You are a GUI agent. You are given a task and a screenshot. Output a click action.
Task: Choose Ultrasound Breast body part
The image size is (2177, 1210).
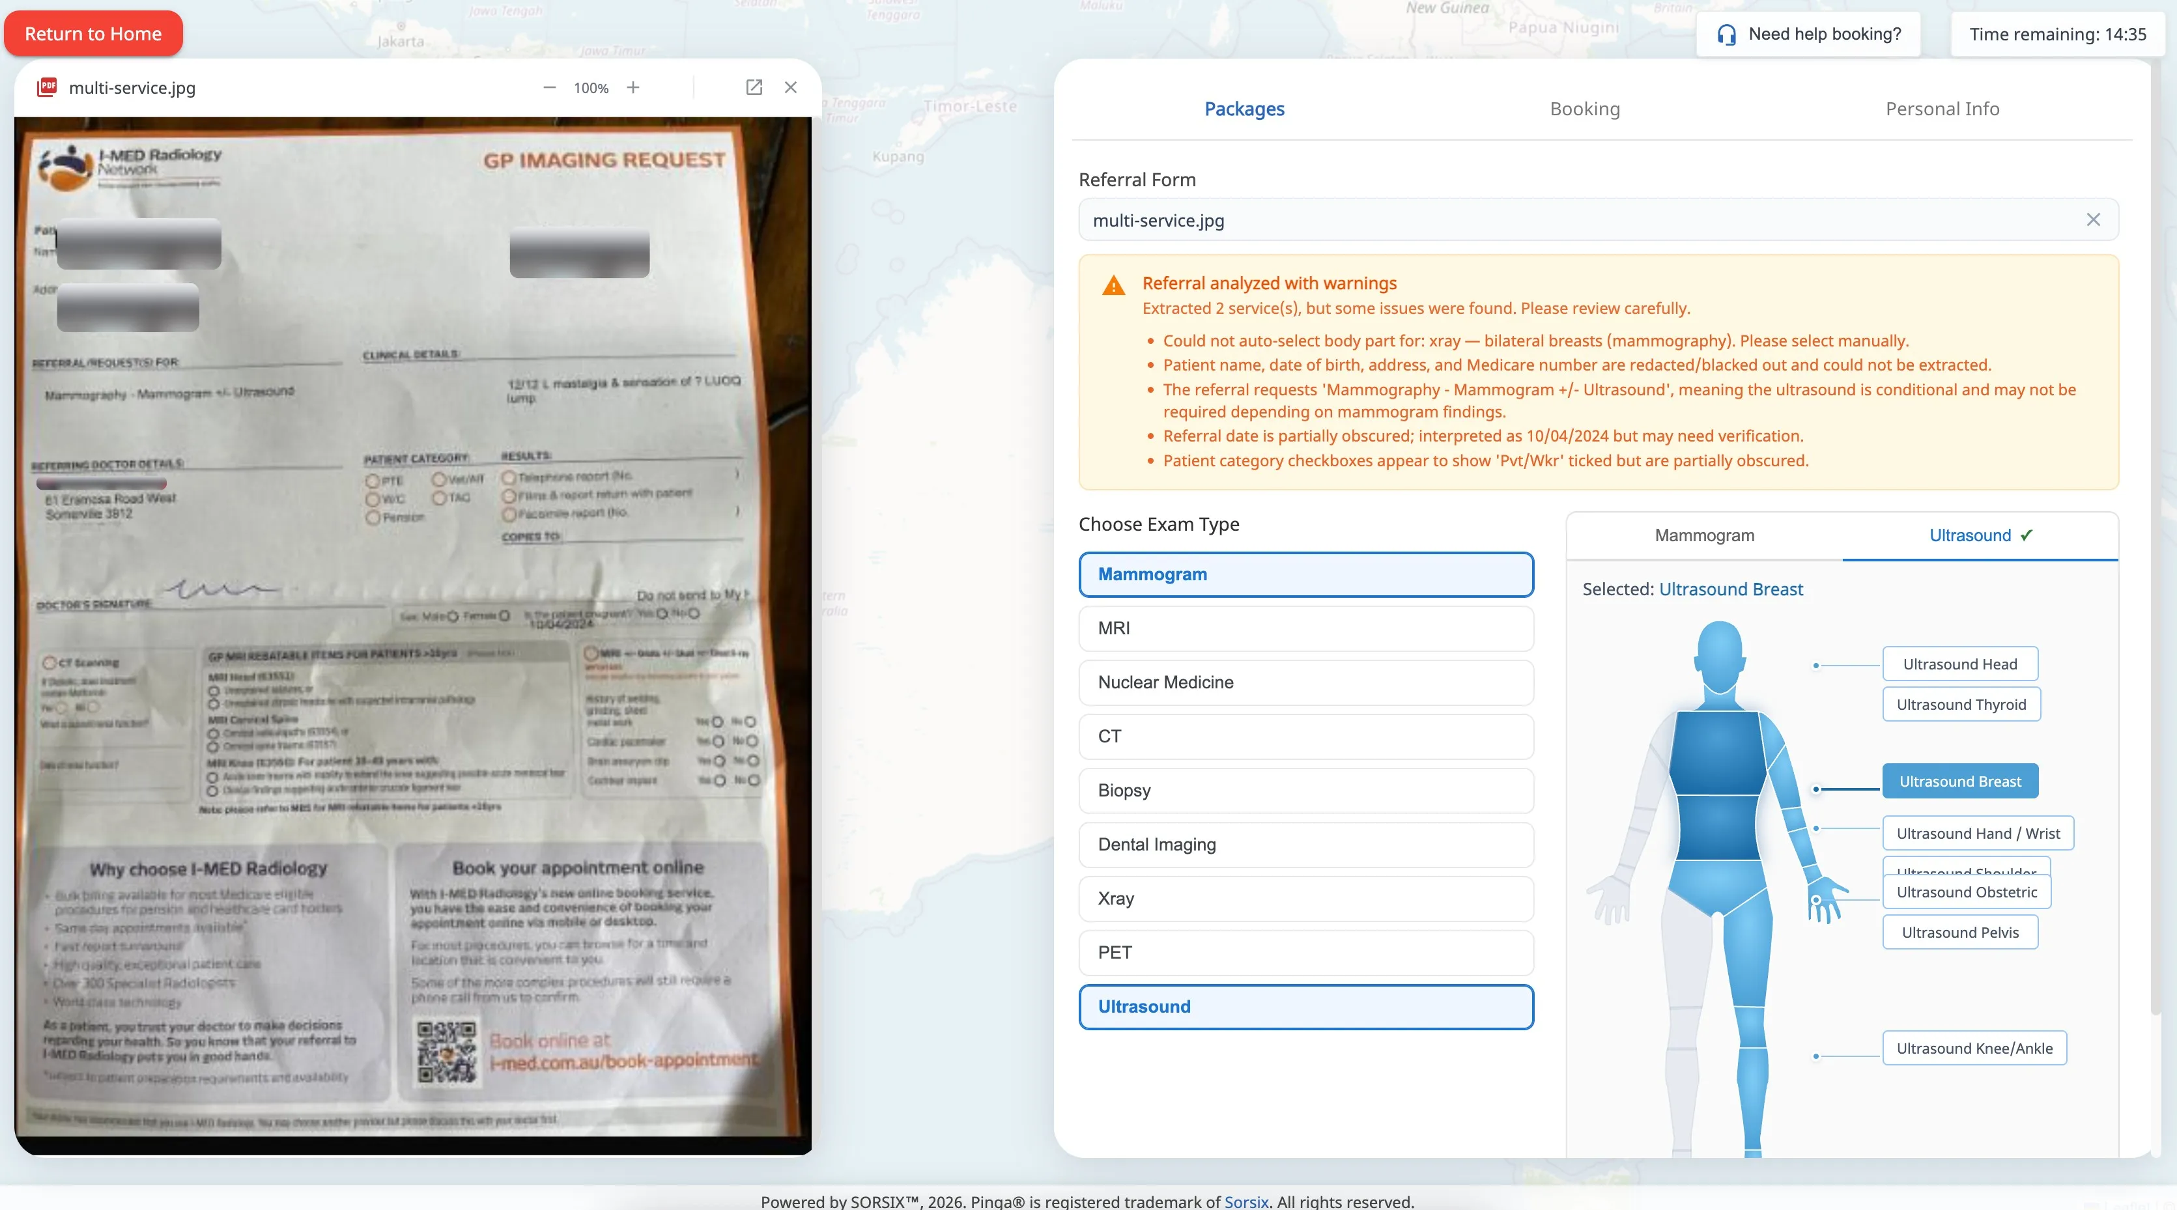[1960, 781]
